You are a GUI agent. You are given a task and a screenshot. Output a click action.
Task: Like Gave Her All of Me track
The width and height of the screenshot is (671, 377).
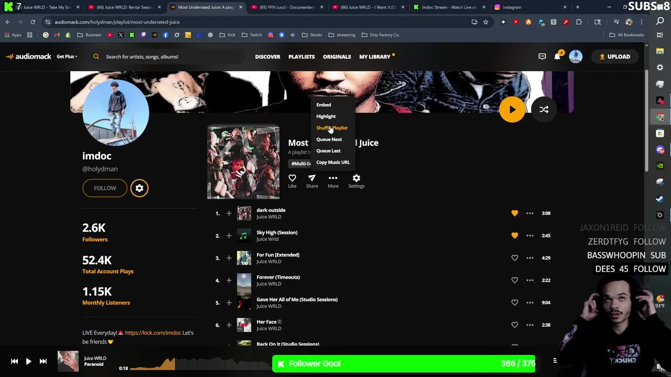coord(514,303)
